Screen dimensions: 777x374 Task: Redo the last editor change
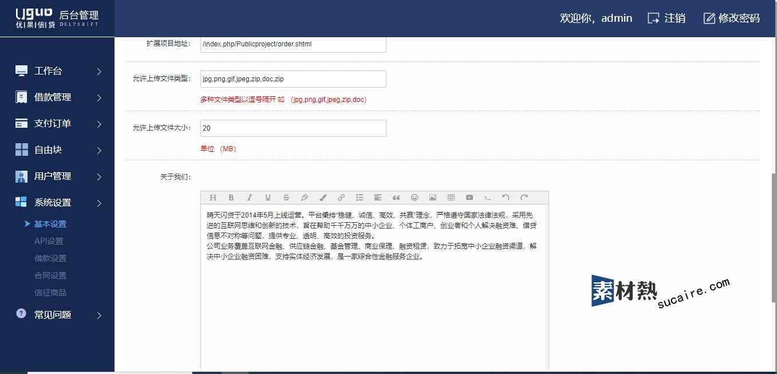[524, 198]
